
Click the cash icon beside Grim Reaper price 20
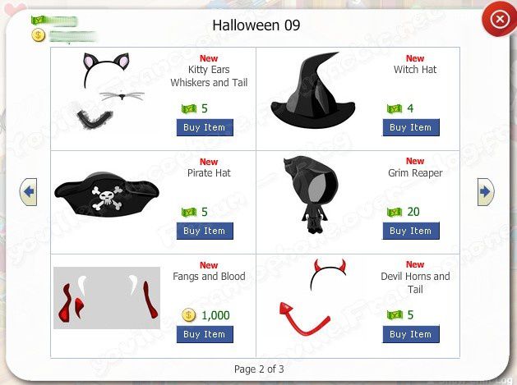[395, 212]
